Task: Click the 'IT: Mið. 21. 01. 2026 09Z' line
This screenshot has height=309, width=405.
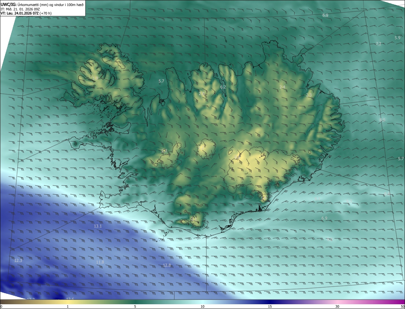Action: (x=20, y=9)
